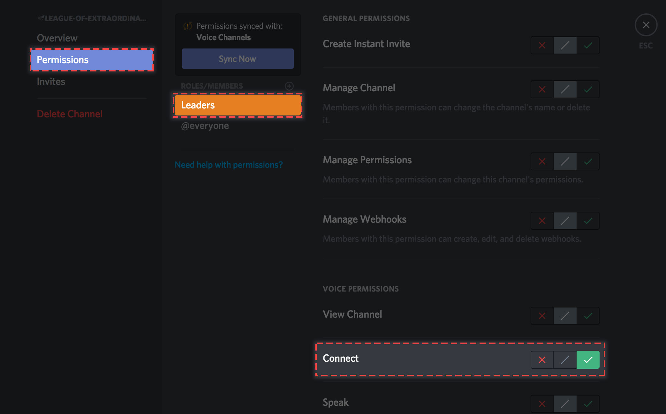This screenshot has height=414, width=666.
Task: Reset Connect permission to neutral slash
Action: click(x=565, y=360)
